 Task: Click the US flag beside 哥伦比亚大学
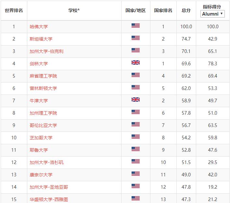pyautogui.click(x=135, y=124)
